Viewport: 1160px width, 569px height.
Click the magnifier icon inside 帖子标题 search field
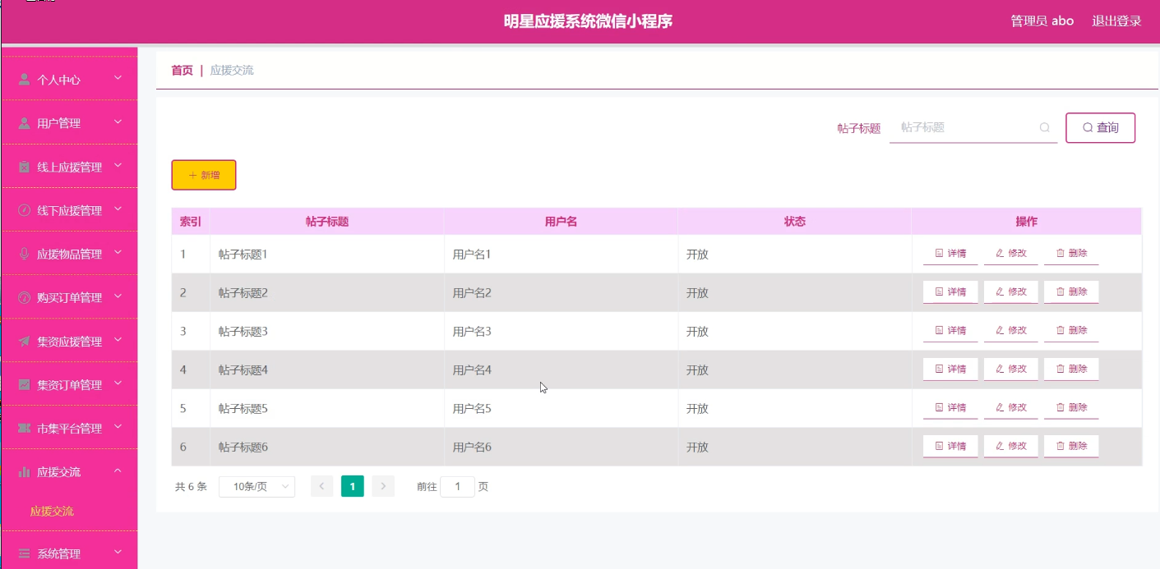[x=1045, y=127]
